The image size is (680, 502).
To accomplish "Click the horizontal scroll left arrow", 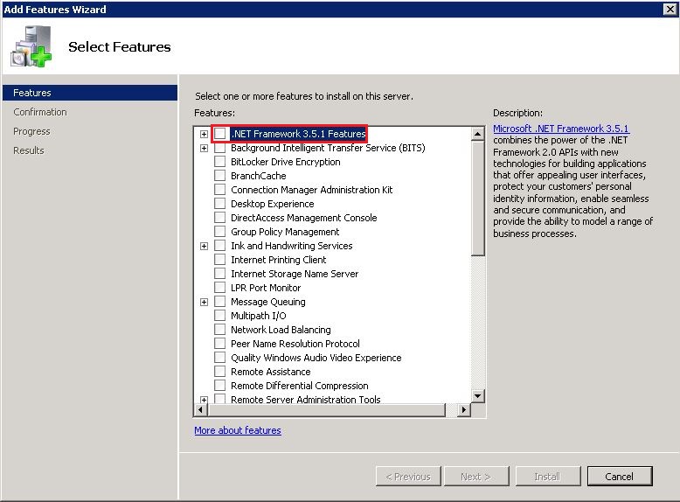I will coord(200,409).
